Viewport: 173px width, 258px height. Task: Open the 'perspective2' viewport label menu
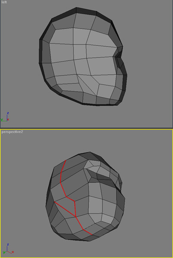tap(12, 132)
